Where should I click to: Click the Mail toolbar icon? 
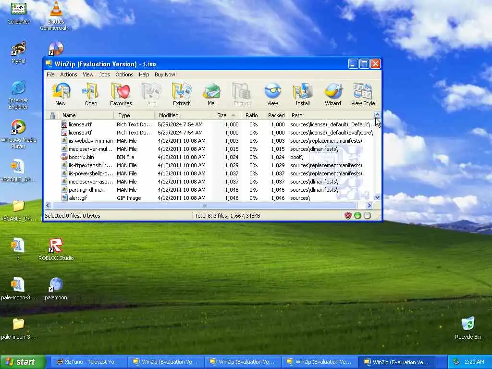click(x=212, y=94)
